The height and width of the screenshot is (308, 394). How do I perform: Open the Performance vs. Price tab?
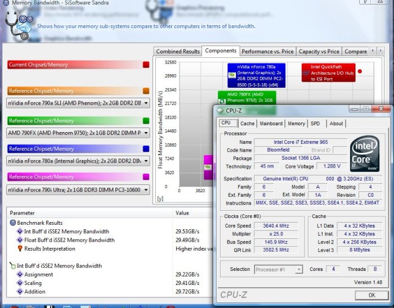point(267,51)
